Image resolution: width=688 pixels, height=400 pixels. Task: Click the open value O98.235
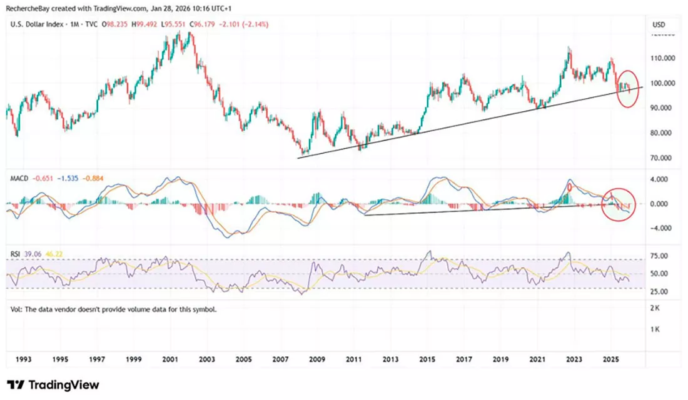(x=114, y=24)
